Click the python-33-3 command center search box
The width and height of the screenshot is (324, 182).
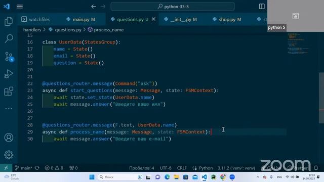point(173,7)
